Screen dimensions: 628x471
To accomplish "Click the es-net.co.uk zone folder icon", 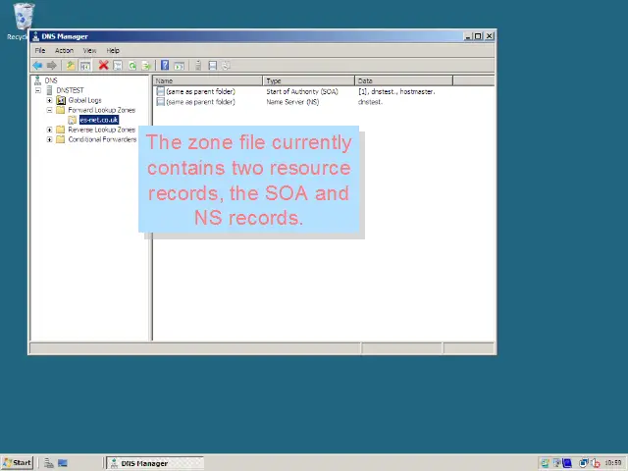I will [72, 120].
